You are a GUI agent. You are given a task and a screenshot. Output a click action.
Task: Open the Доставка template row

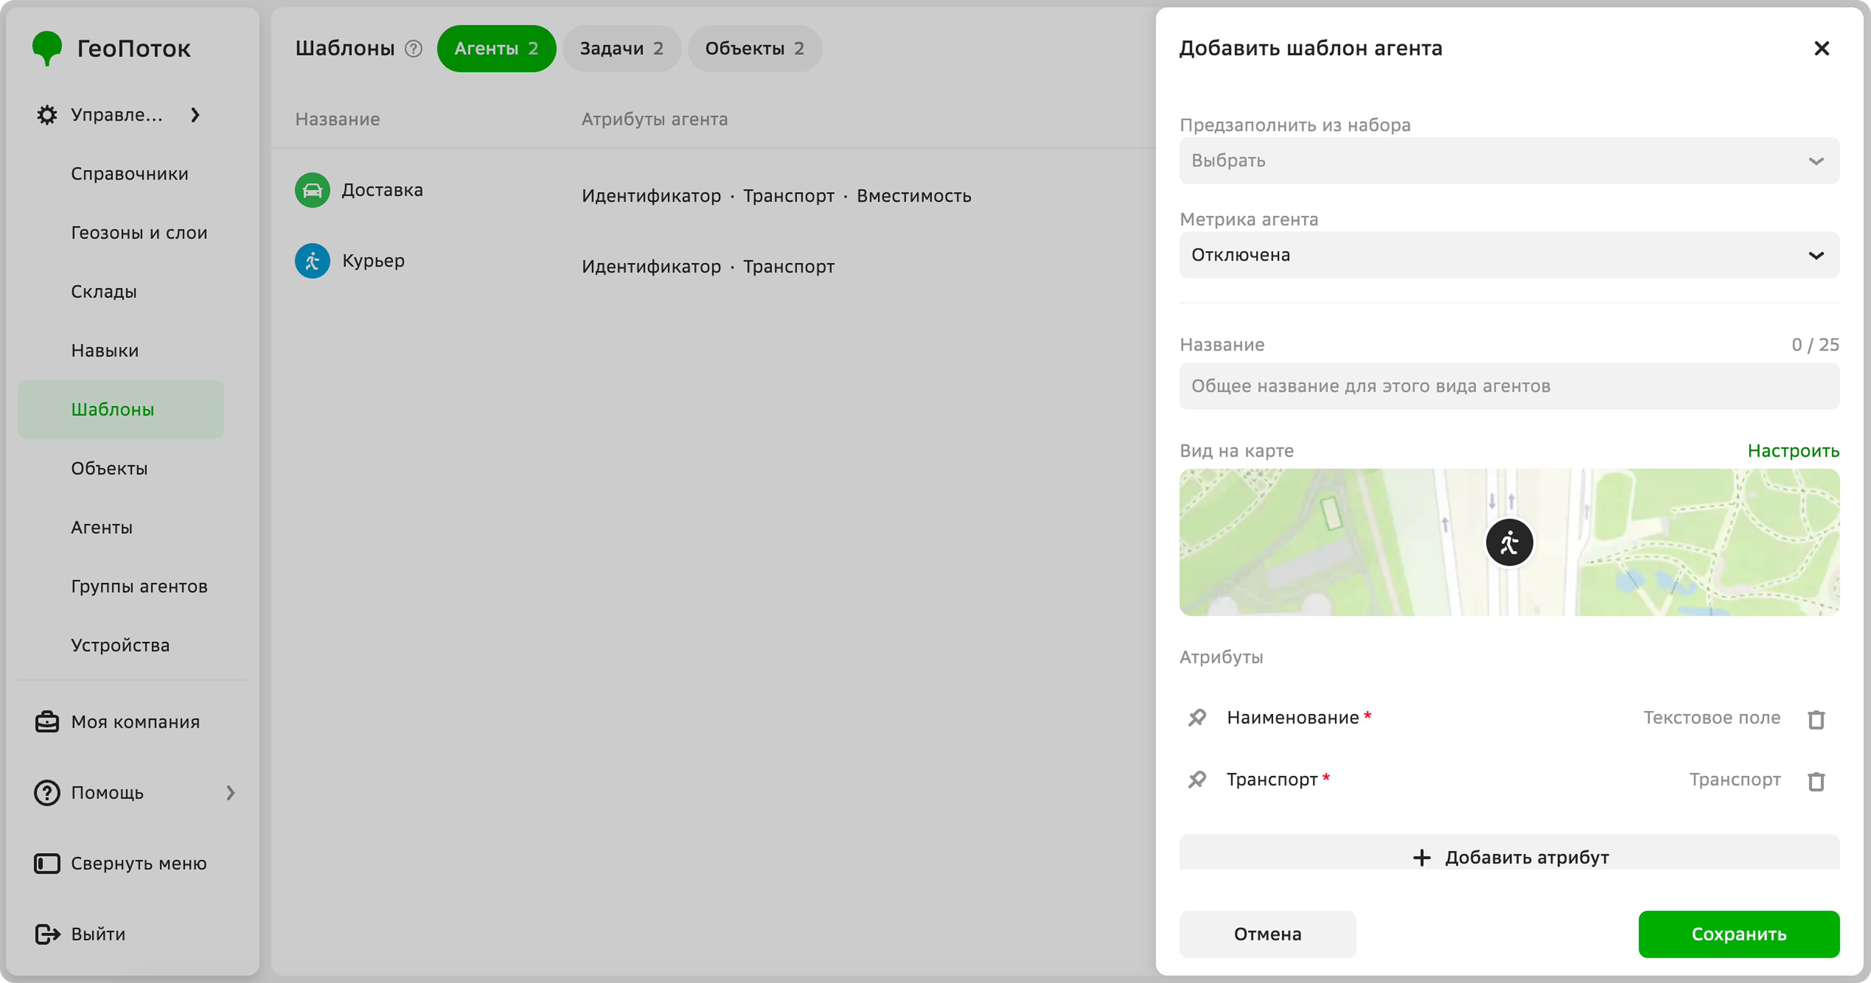point(713,190)
